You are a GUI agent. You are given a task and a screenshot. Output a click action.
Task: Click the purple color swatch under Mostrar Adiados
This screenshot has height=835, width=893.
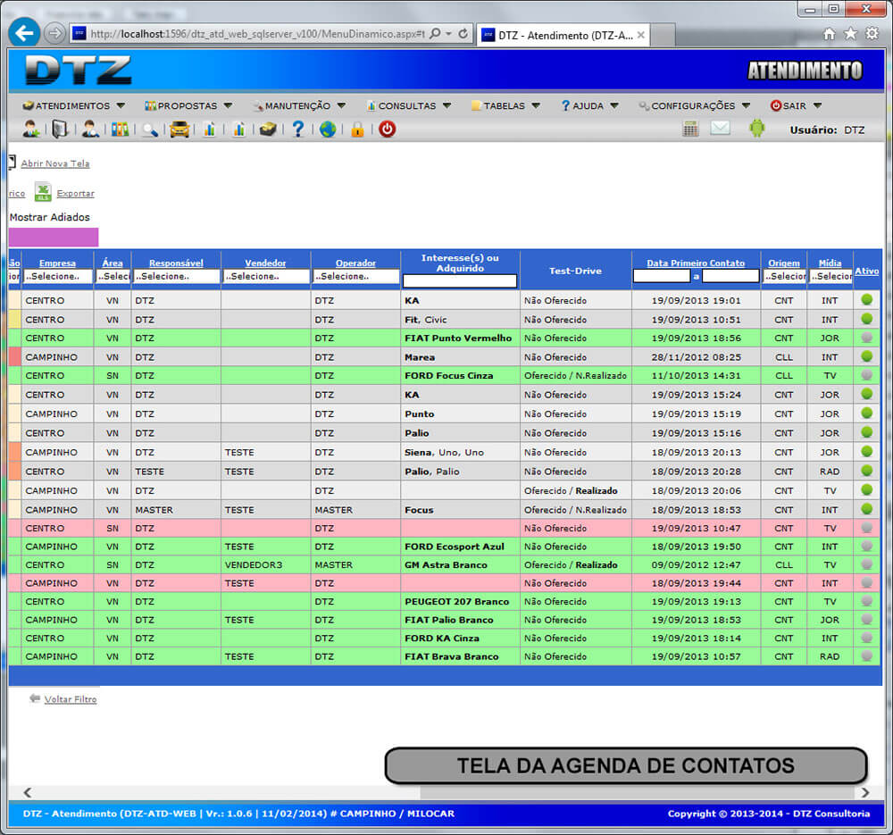click(x=54, y=237)
